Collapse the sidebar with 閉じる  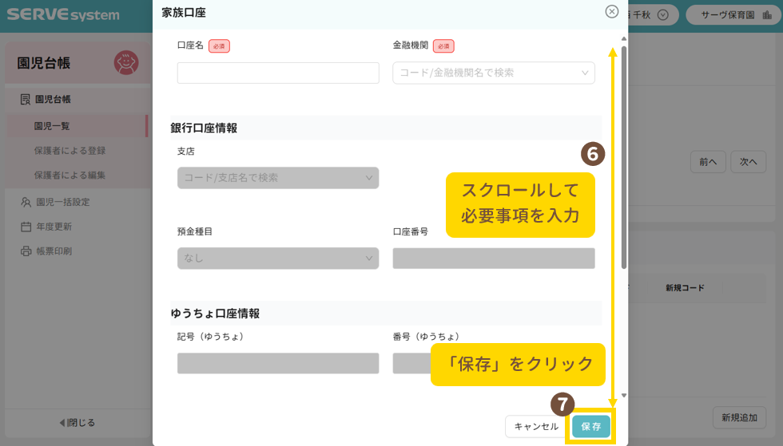pyautogui.click(x=77, y=423)
